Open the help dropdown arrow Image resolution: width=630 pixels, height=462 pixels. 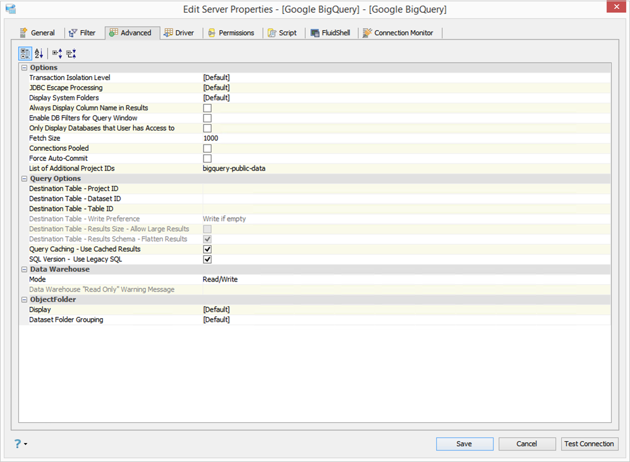tap(26, 444)
